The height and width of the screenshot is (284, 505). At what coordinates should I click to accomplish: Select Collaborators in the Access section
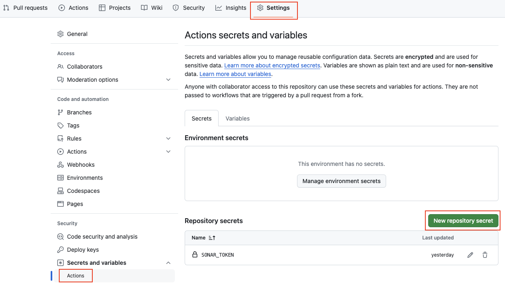tap(85, 67)
